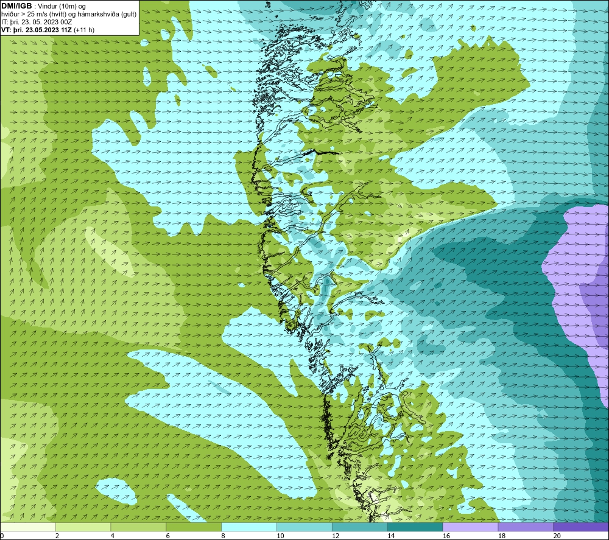Click the 'IT: þri. 23. 05. 2023 00Z' line
This screenshot has width=609, height=540.
[x=37, y=22]
